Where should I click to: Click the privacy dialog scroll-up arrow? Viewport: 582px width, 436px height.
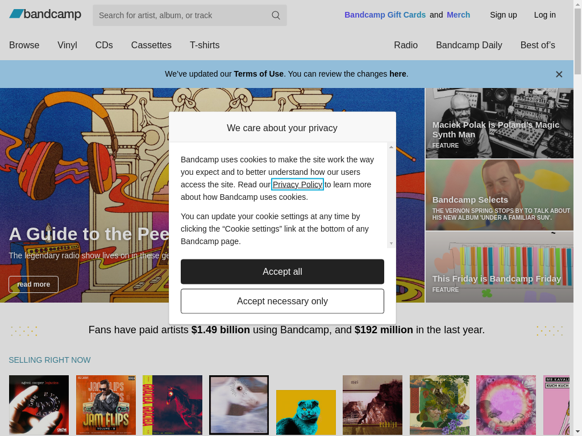tap(391, 147)
